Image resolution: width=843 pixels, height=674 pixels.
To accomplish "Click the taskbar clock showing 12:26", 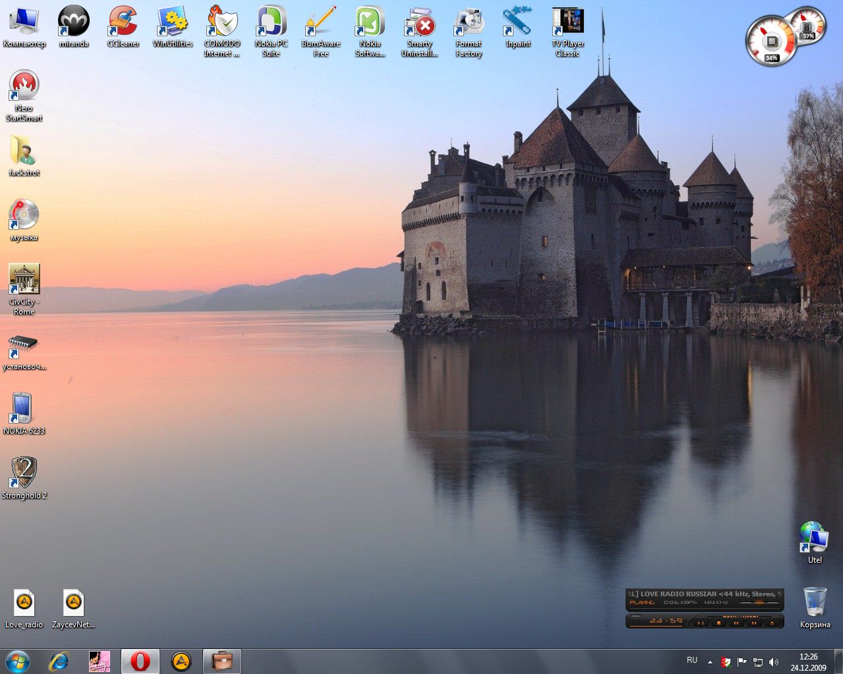I will click(x=808, y=661).
